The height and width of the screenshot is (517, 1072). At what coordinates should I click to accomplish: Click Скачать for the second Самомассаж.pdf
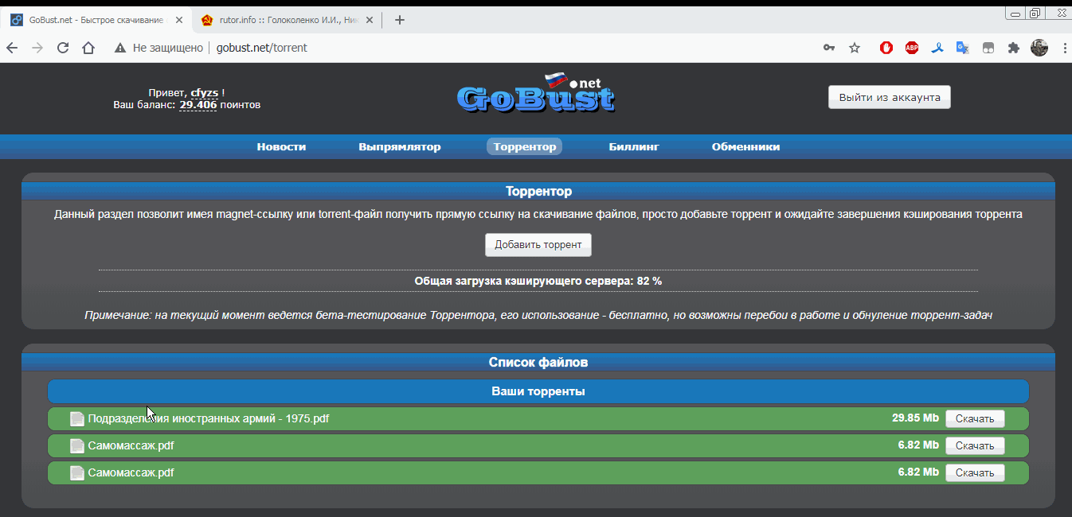[975, 472]
